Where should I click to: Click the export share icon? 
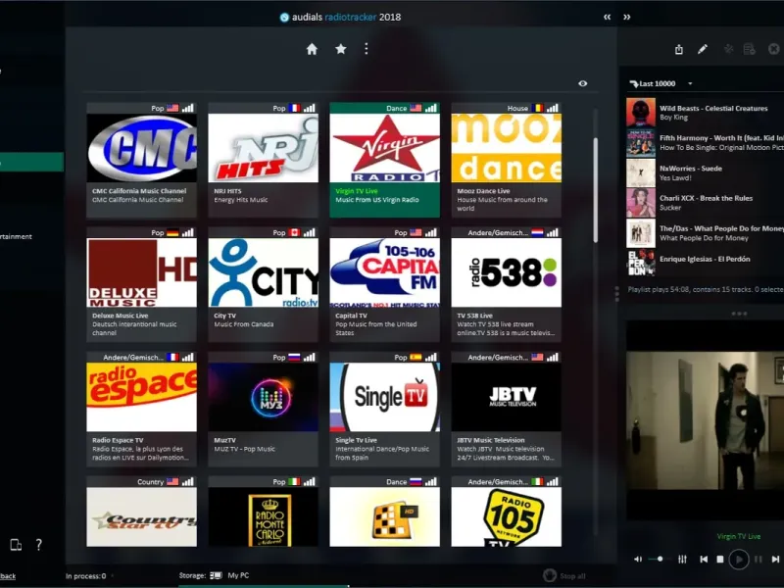tap(679, 49)
